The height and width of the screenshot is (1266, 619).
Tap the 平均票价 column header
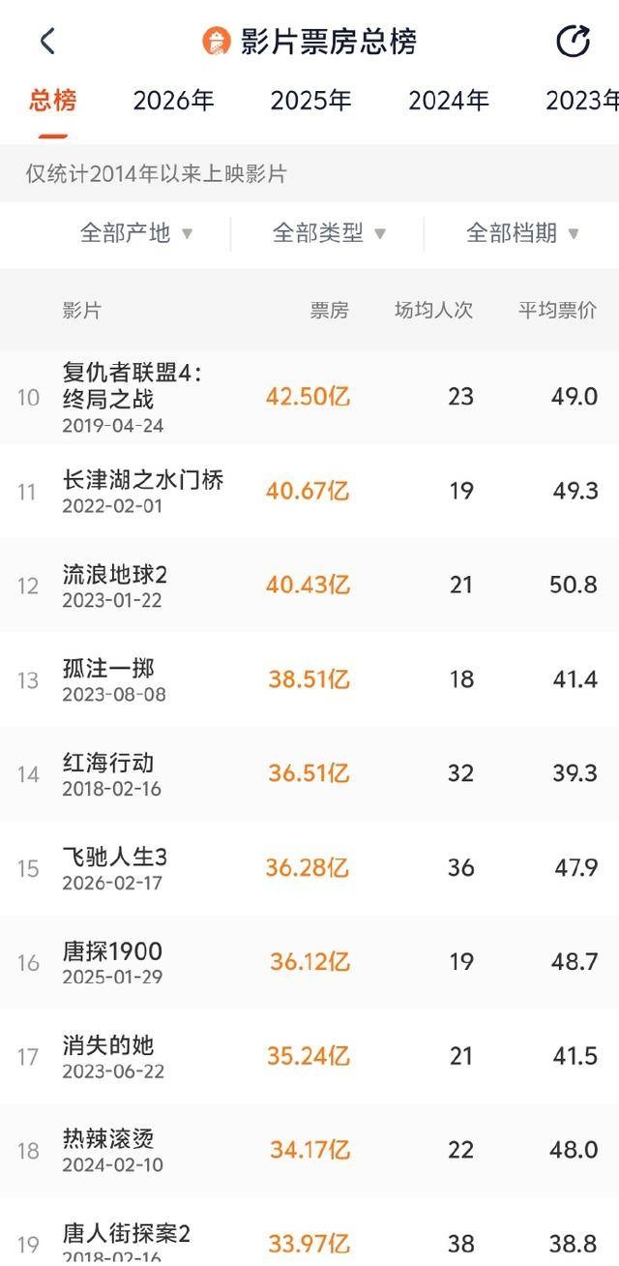pos(557,311)
